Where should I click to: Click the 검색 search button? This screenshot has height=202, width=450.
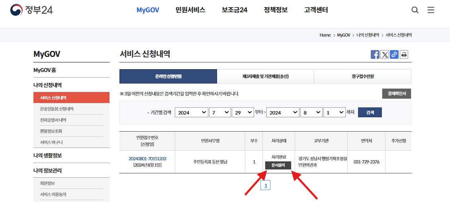[x=370, y=112]
